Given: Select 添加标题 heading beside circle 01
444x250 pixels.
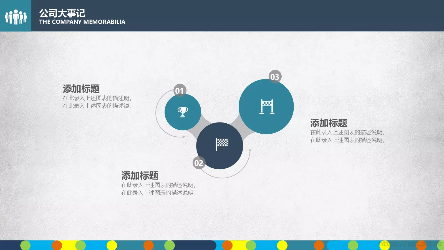Looking at the screenshot, I should tap(81, 89).
